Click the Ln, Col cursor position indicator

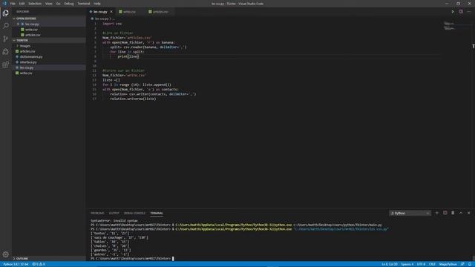pyautogui.click(x=390, y=264)
